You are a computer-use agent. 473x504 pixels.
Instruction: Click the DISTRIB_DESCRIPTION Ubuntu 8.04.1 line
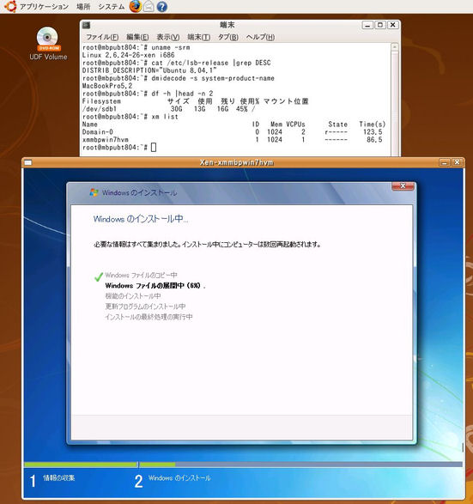click(149, 70)
